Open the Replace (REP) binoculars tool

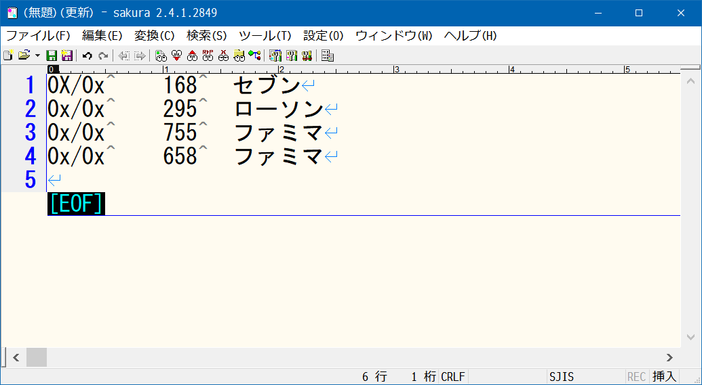click(208, 55)
